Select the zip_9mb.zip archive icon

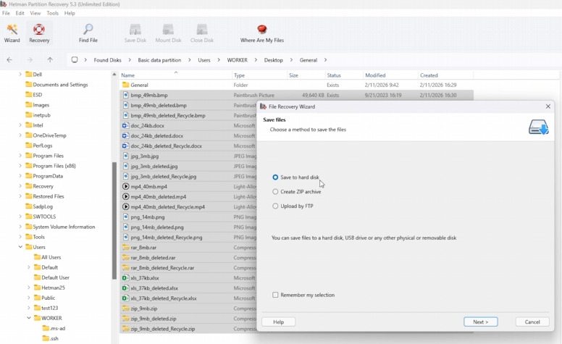pos(125,309)
